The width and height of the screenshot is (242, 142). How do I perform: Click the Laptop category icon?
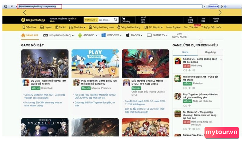pyautogui.click(x=42, y=27)
